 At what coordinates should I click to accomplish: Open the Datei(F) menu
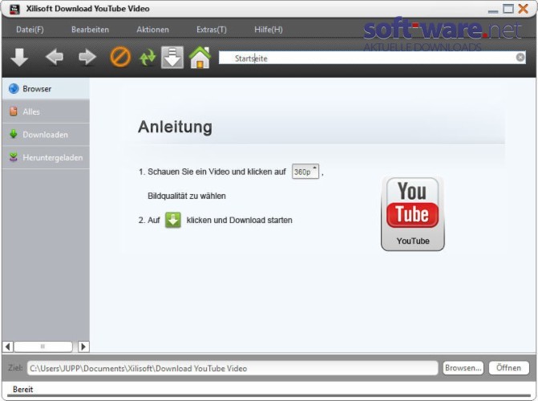click(x=30, y=30)
